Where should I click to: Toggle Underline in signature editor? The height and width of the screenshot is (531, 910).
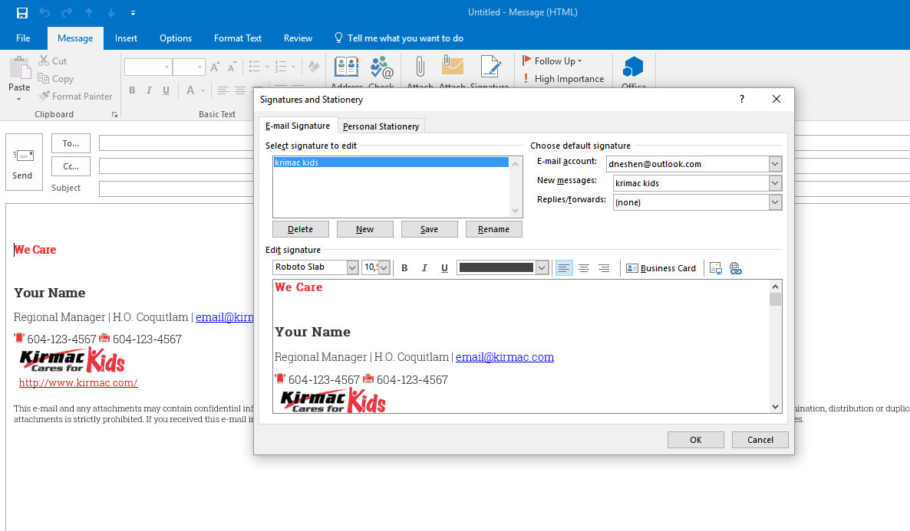coord(444,268)
